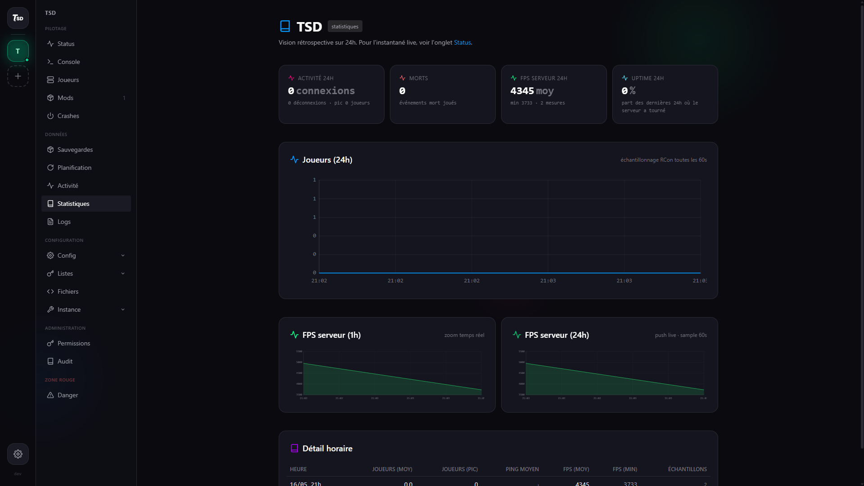Click the Joueurs server icon
This screenshot has width=864, height=486.
(50, 80)
